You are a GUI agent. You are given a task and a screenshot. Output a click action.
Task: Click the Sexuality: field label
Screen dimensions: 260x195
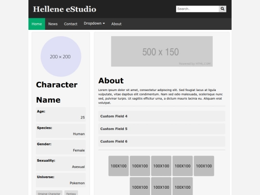(x=46, y=160)
